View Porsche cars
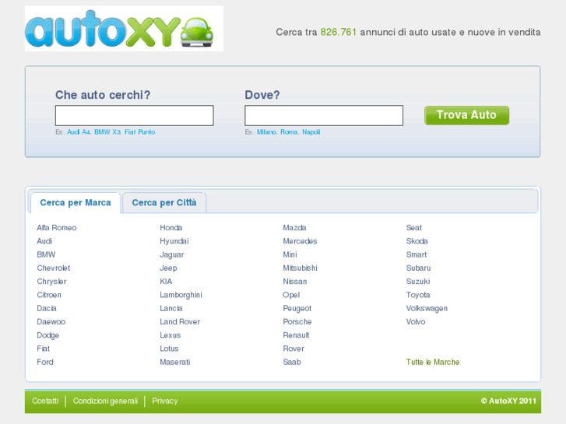This screenshot has width=566, height=424. pos(297,321)
